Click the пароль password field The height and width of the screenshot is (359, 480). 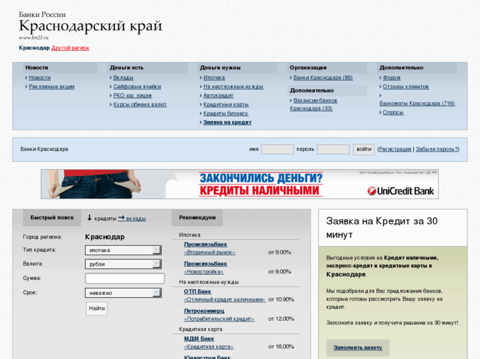[333, 150]
